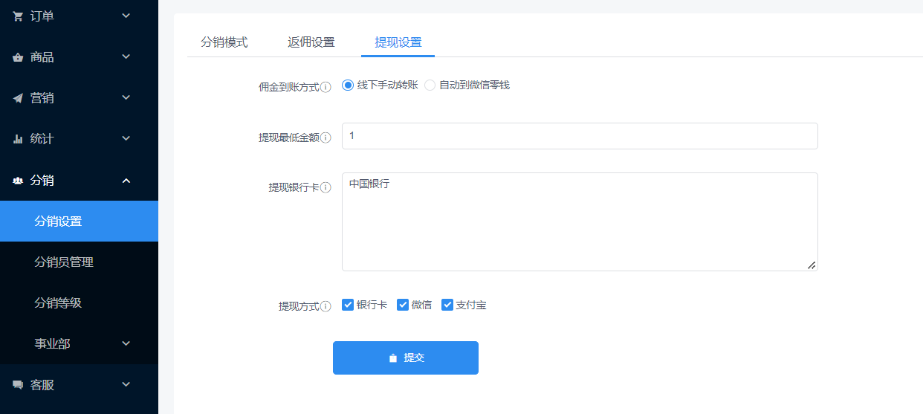Viewport: 923px width, 414px height.
Task: Click the basket icon beside 商品
Action: point(18,57)
